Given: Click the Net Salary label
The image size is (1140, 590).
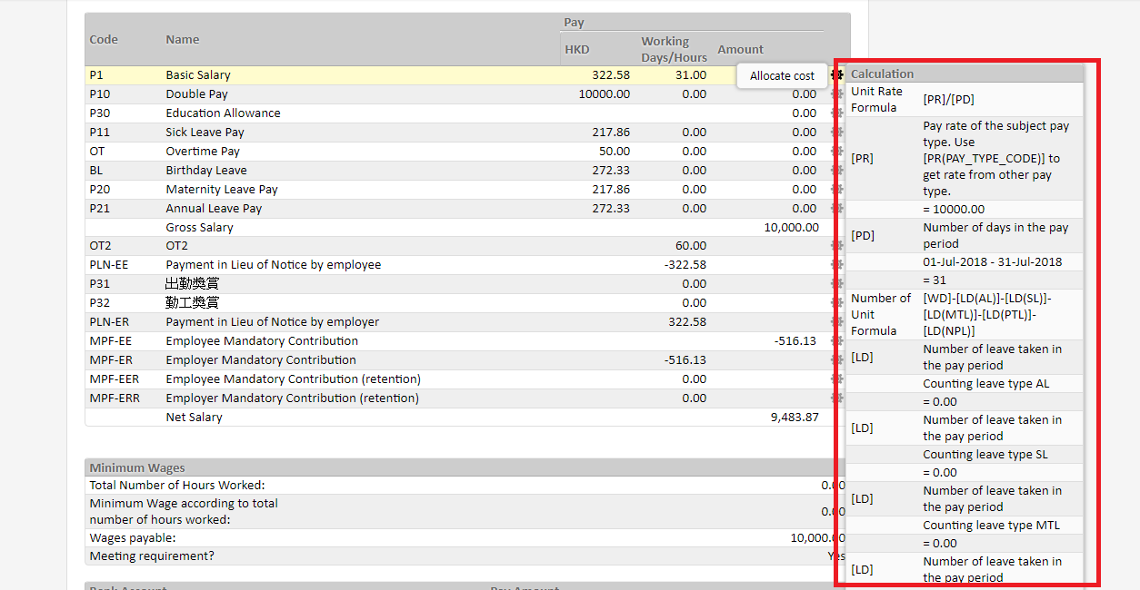Looking at the screenshot, I should pos(194,418).
